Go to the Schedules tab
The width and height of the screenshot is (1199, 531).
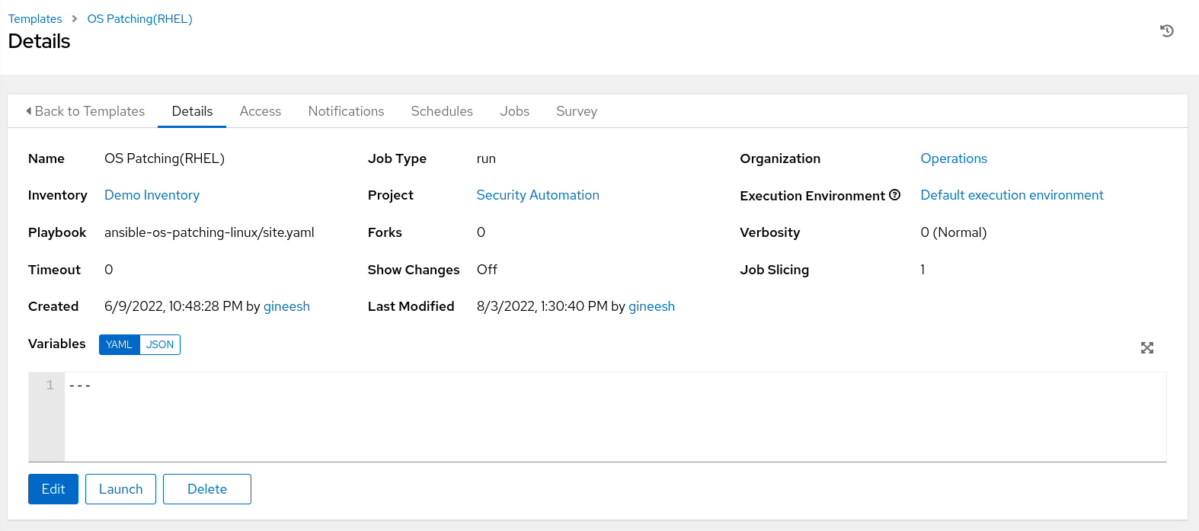[x=441, y=111]
